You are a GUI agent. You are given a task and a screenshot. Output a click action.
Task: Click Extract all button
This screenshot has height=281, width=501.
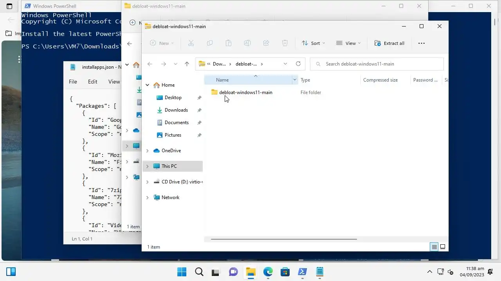coord(389,43)
